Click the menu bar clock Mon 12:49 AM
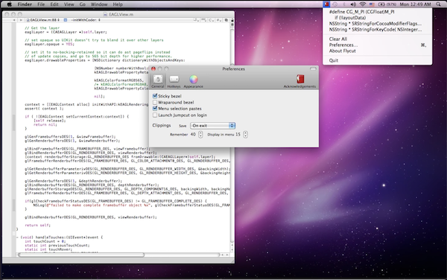447x280 pixels. pos(415,4)
